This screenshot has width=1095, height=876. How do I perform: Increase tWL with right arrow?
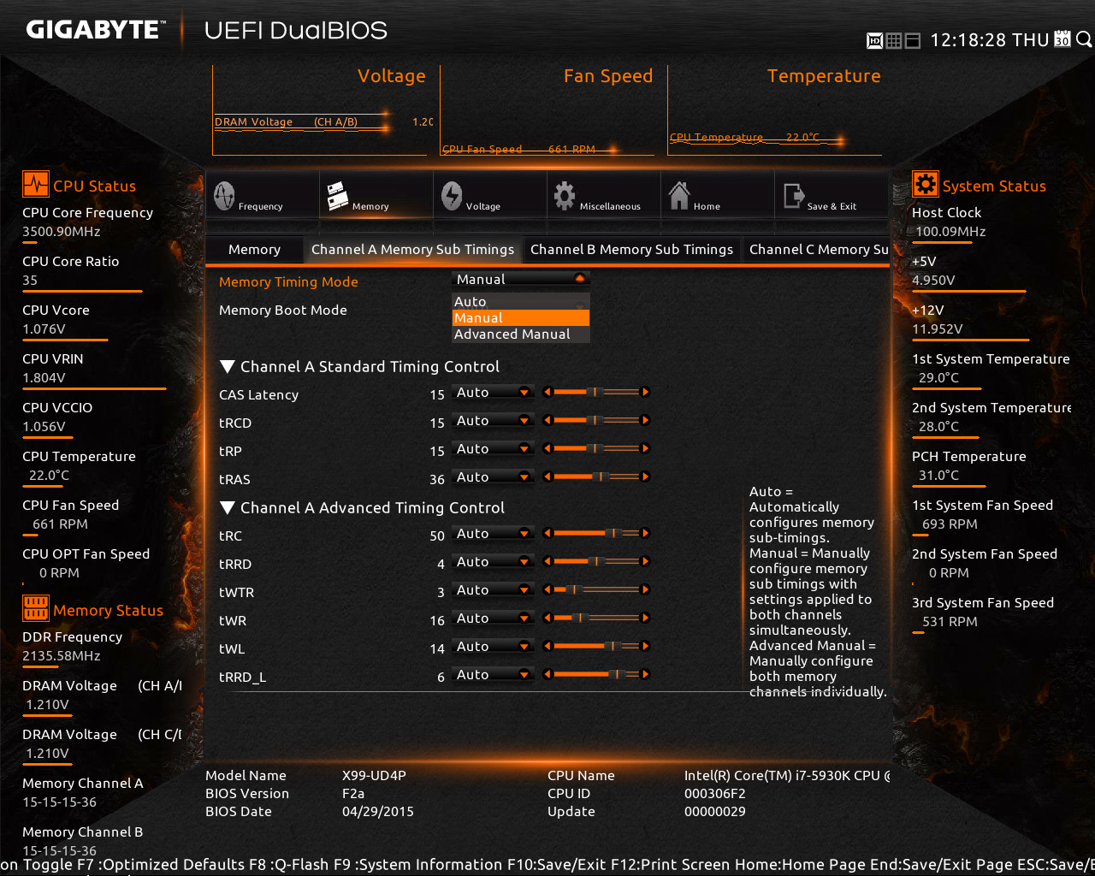point(645,646)
